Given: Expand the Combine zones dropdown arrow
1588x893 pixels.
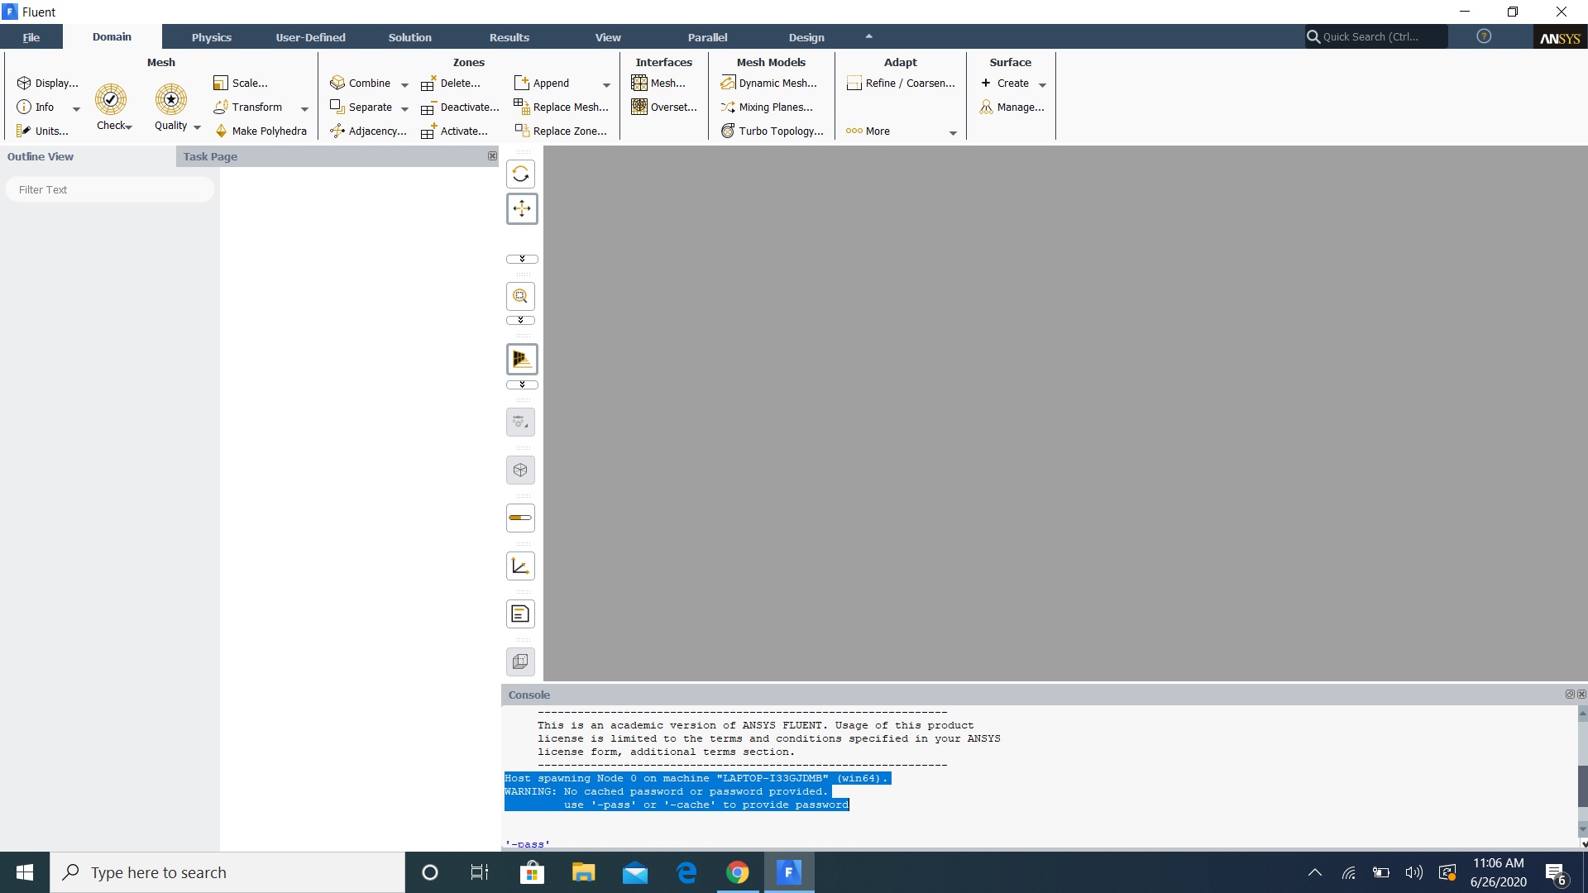Looking at the screenshot, I should [404, 84].
